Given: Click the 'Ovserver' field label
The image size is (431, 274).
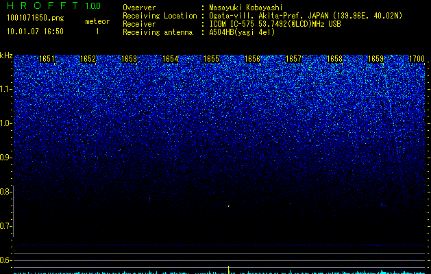Looking at the screenshot, I should coord(139,8).
